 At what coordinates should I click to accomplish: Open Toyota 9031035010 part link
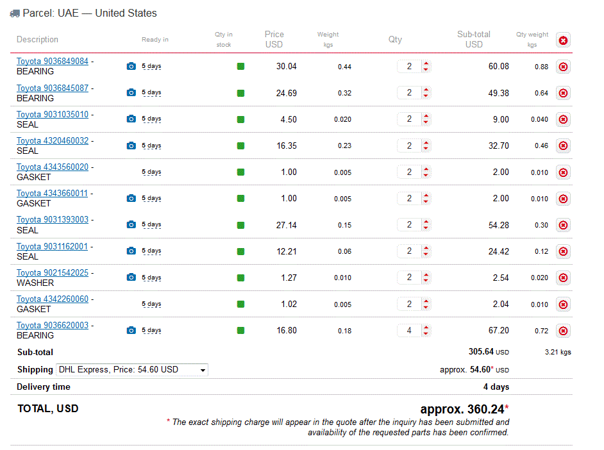(53, 114)
